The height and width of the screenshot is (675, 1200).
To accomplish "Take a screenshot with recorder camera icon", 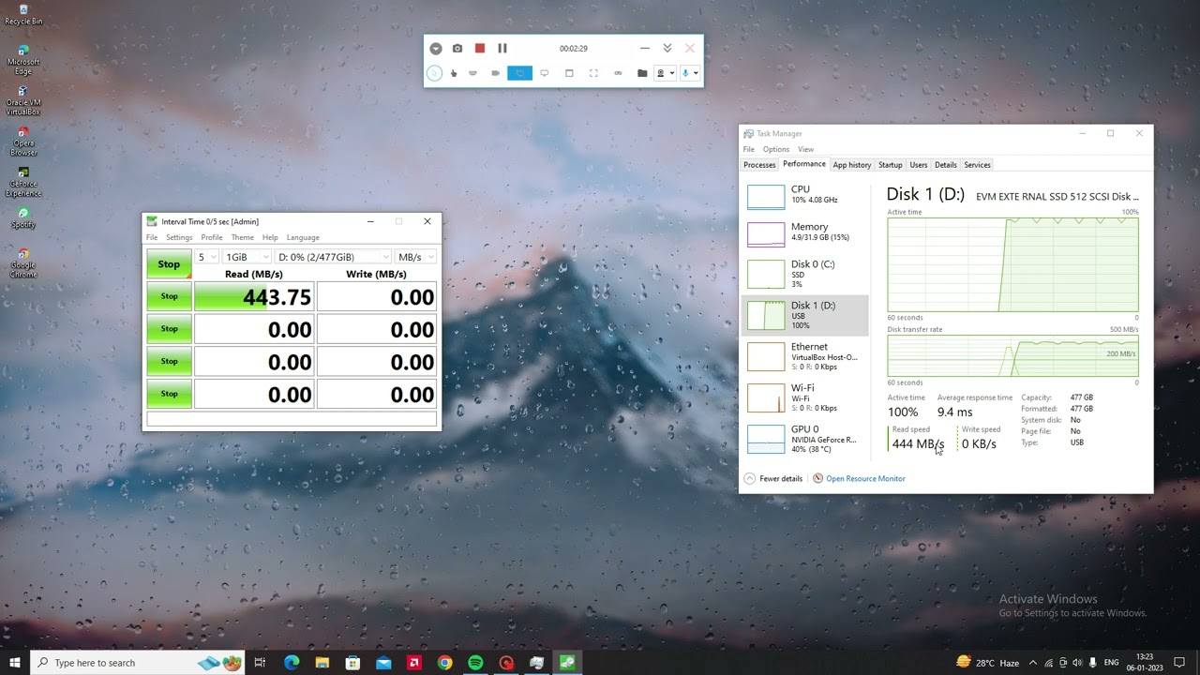I will [x=457, y=49].
